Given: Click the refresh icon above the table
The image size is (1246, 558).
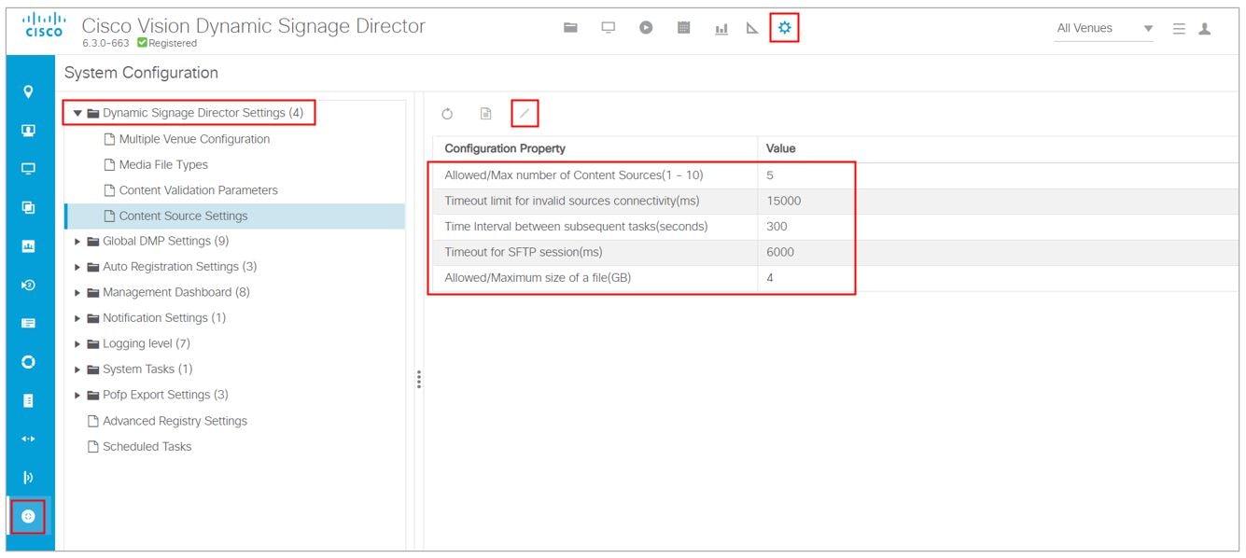Looking at the screenshot, I should point(447,114).
